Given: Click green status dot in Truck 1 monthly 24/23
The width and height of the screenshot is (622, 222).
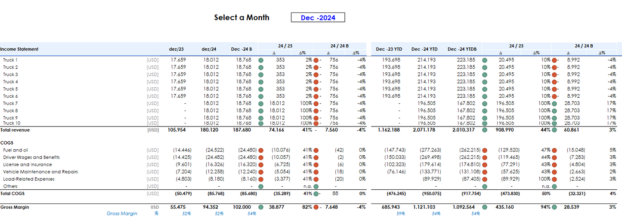Looking at the screenshot, I should [x=261, y=60].
